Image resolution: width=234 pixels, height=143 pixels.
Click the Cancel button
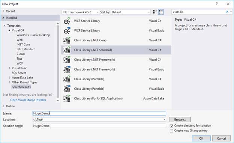[x=222, y=138]
